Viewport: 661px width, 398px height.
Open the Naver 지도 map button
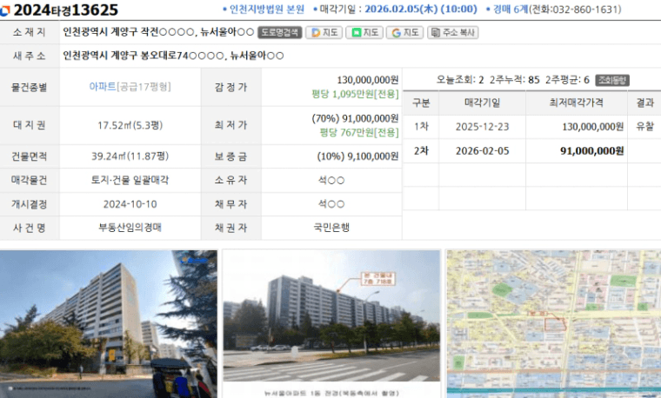(364, 32)
